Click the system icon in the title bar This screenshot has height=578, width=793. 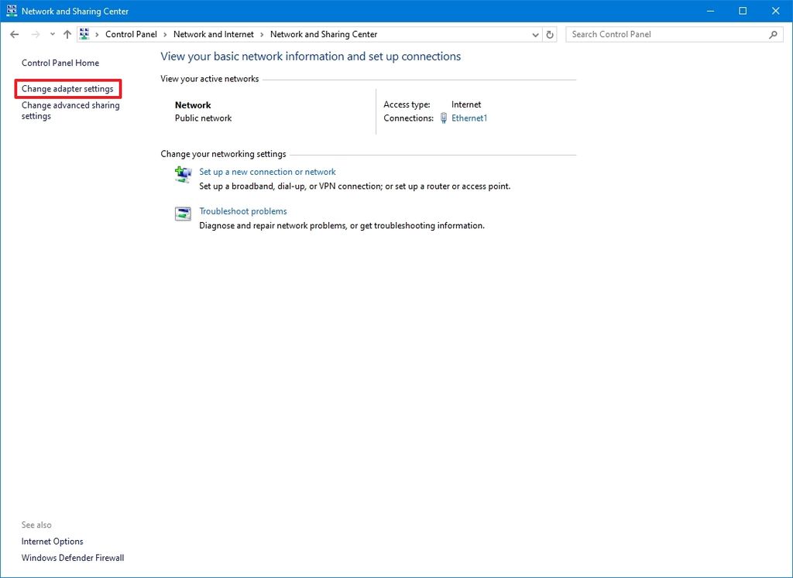pos(11,10)
